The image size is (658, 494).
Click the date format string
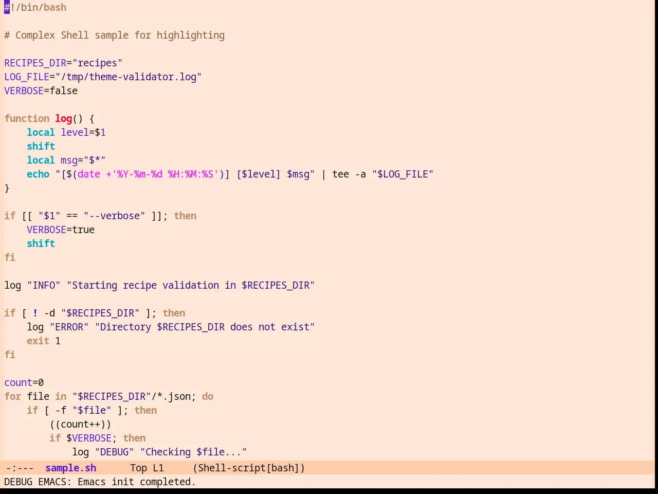click(165, 174)
